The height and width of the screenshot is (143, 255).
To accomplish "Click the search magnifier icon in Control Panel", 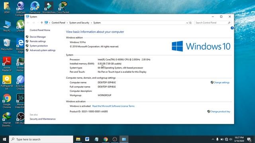I will pyautogui.click(x=229, y=23).
